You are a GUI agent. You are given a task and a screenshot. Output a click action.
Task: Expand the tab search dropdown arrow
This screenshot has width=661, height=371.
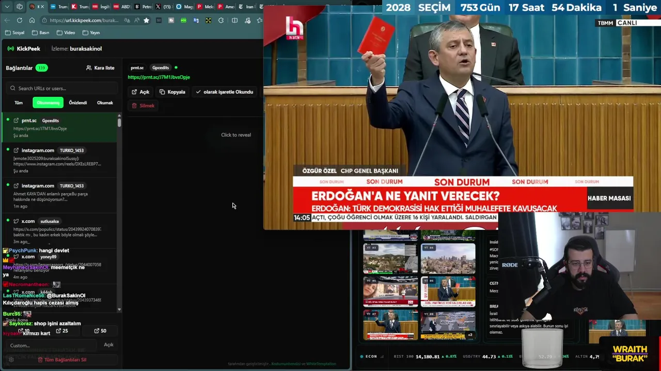pos(7,7)
